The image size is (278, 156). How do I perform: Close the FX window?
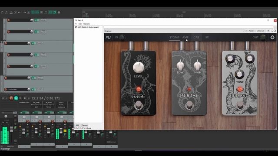click(275, 20)
